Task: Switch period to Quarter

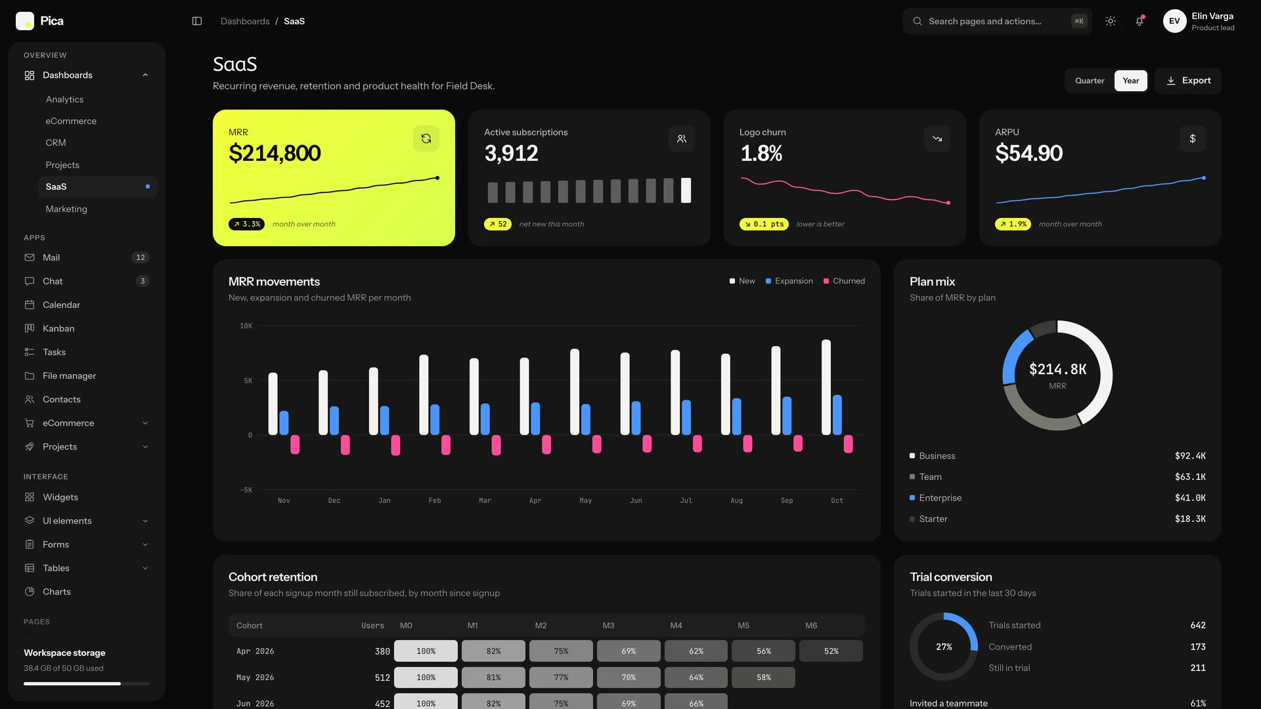Action: point(1090,81)
